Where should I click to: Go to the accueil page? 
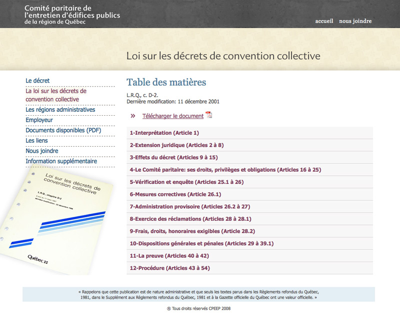(324, 21)
